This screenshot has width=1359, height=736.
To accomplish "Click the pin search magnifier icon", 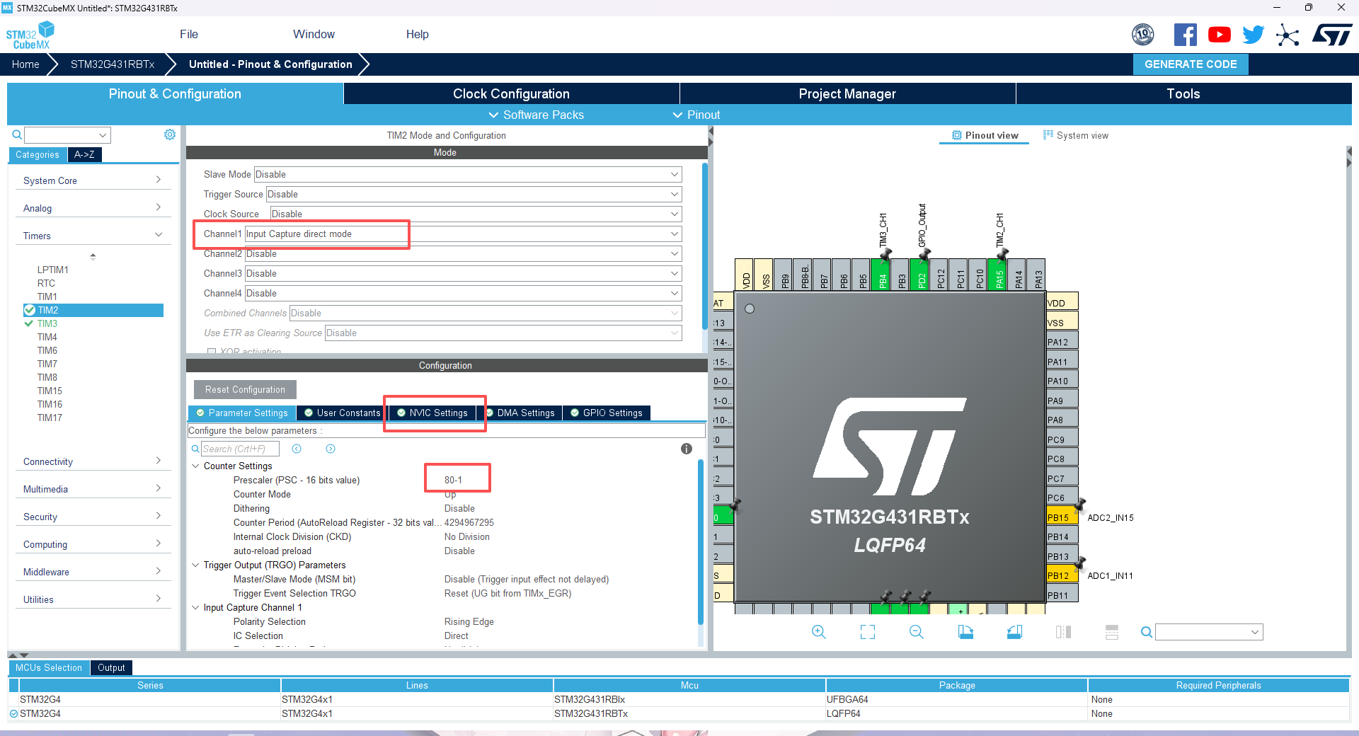I will pyautogui.click(x=1146, y=632).
